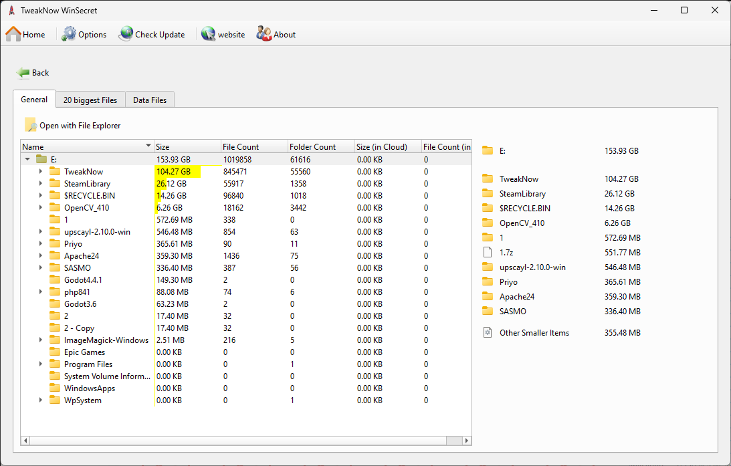Image resolution: width=731 pixels, height=466 pixels.
Task: Select the Godot3.6 folder row name
Action: 80,304
